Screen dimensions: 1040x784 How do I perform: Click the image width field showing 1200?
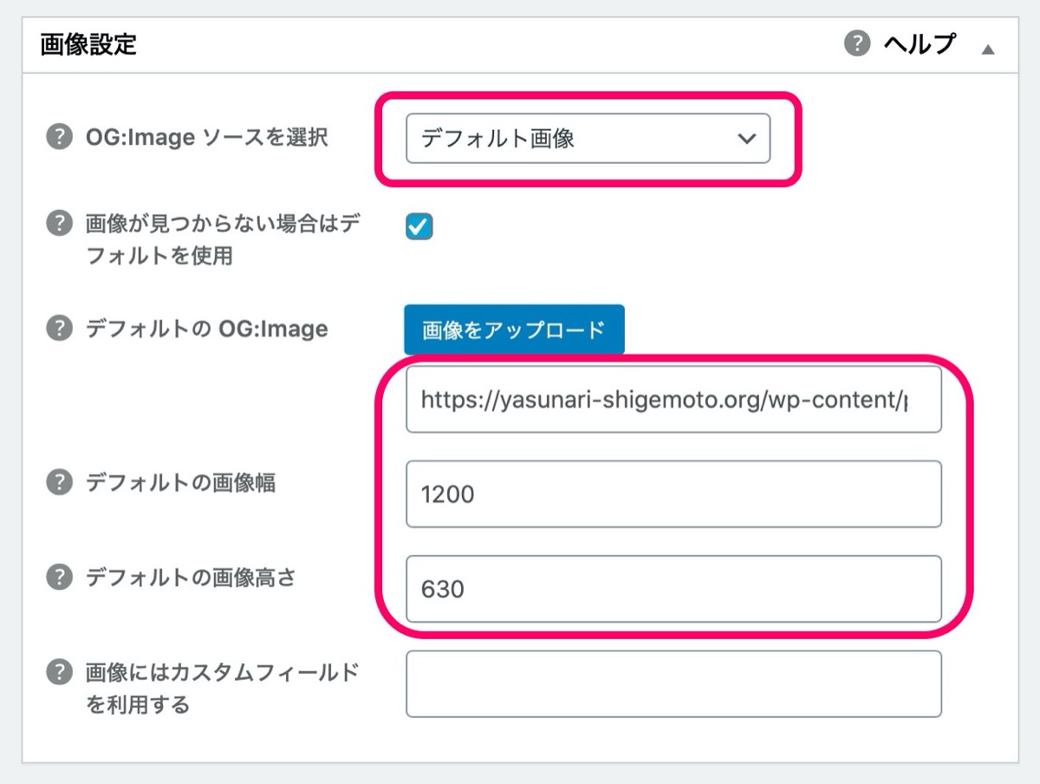coord(673,494)
